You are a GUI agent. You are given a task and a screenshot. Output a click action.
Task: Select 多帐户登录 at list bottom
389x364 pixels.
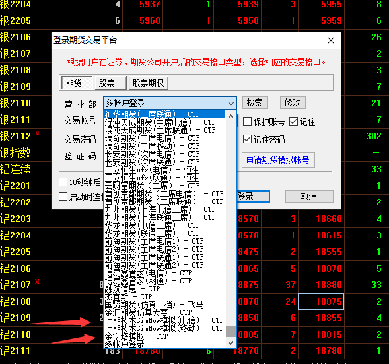(x=164, y=344)
